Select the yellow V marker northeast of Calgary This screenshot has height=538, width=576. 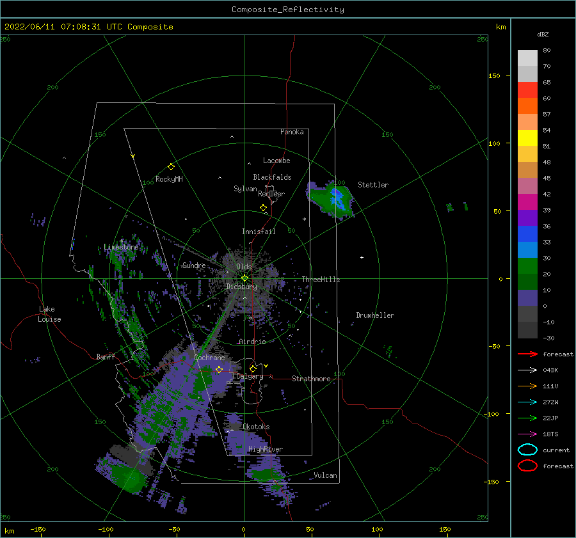pyautogui.click(x=266, y=366)
